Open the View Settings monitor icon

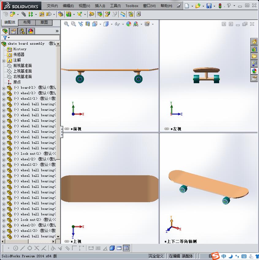click(147, 24)
